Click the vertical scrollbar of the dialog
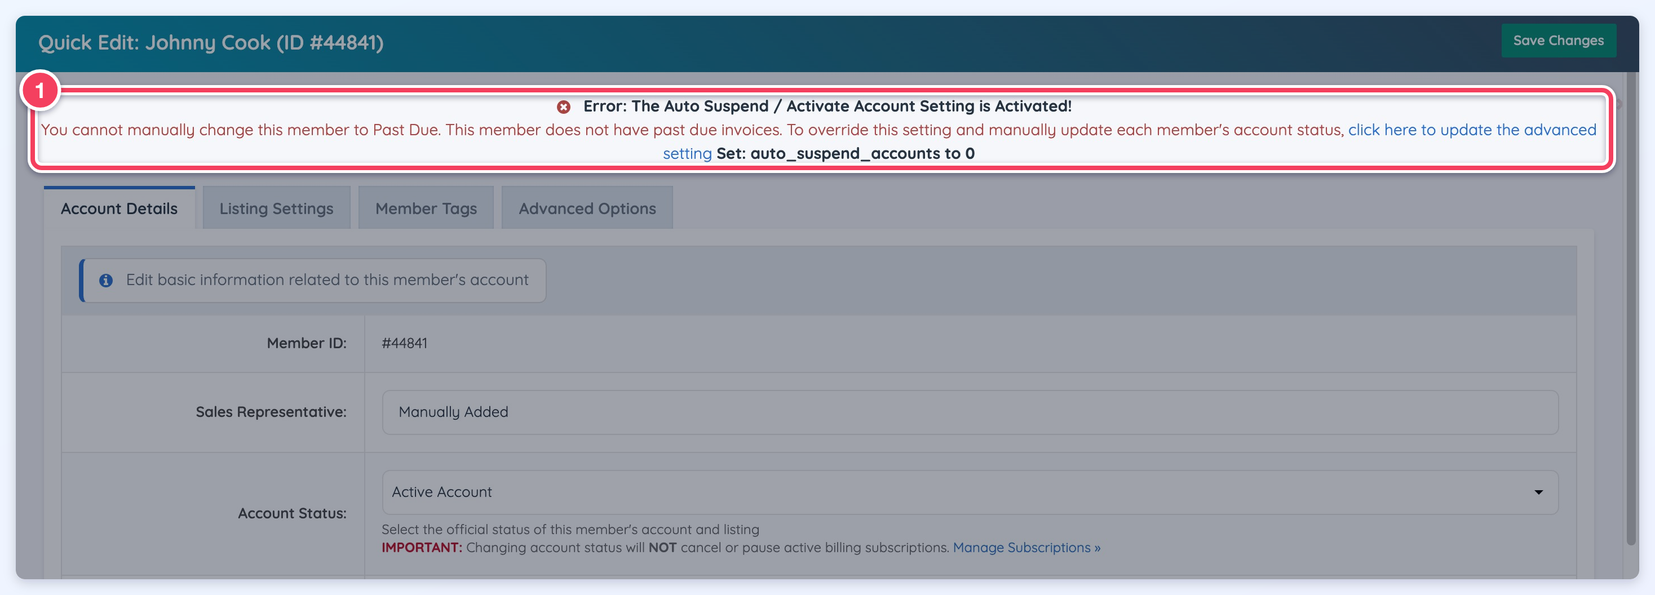The image size is (1655, 595). (x=1631, y=308)
